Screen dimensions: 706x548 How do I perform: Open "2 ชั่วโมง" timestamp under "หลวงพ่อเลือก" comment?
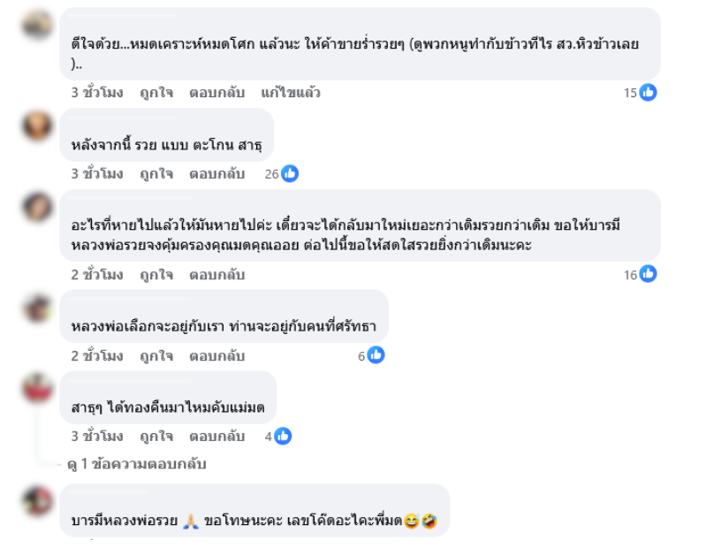[97, 356]
